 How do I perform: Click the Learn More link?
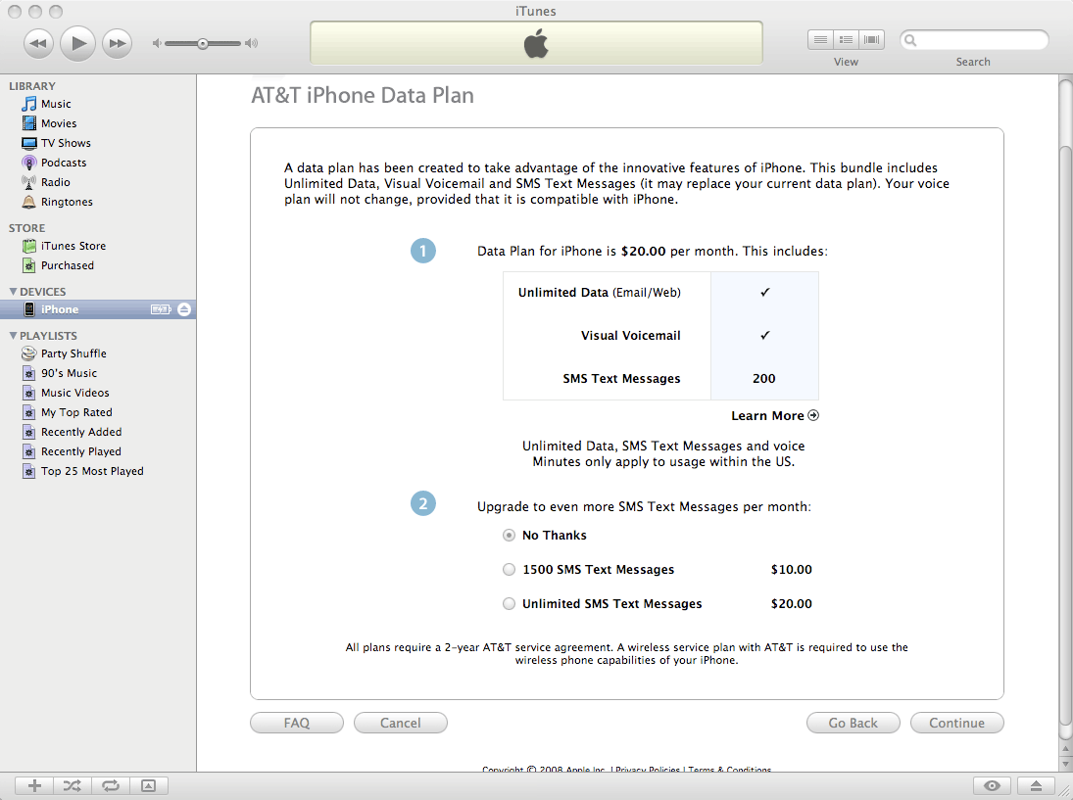(x=775, y=416)
